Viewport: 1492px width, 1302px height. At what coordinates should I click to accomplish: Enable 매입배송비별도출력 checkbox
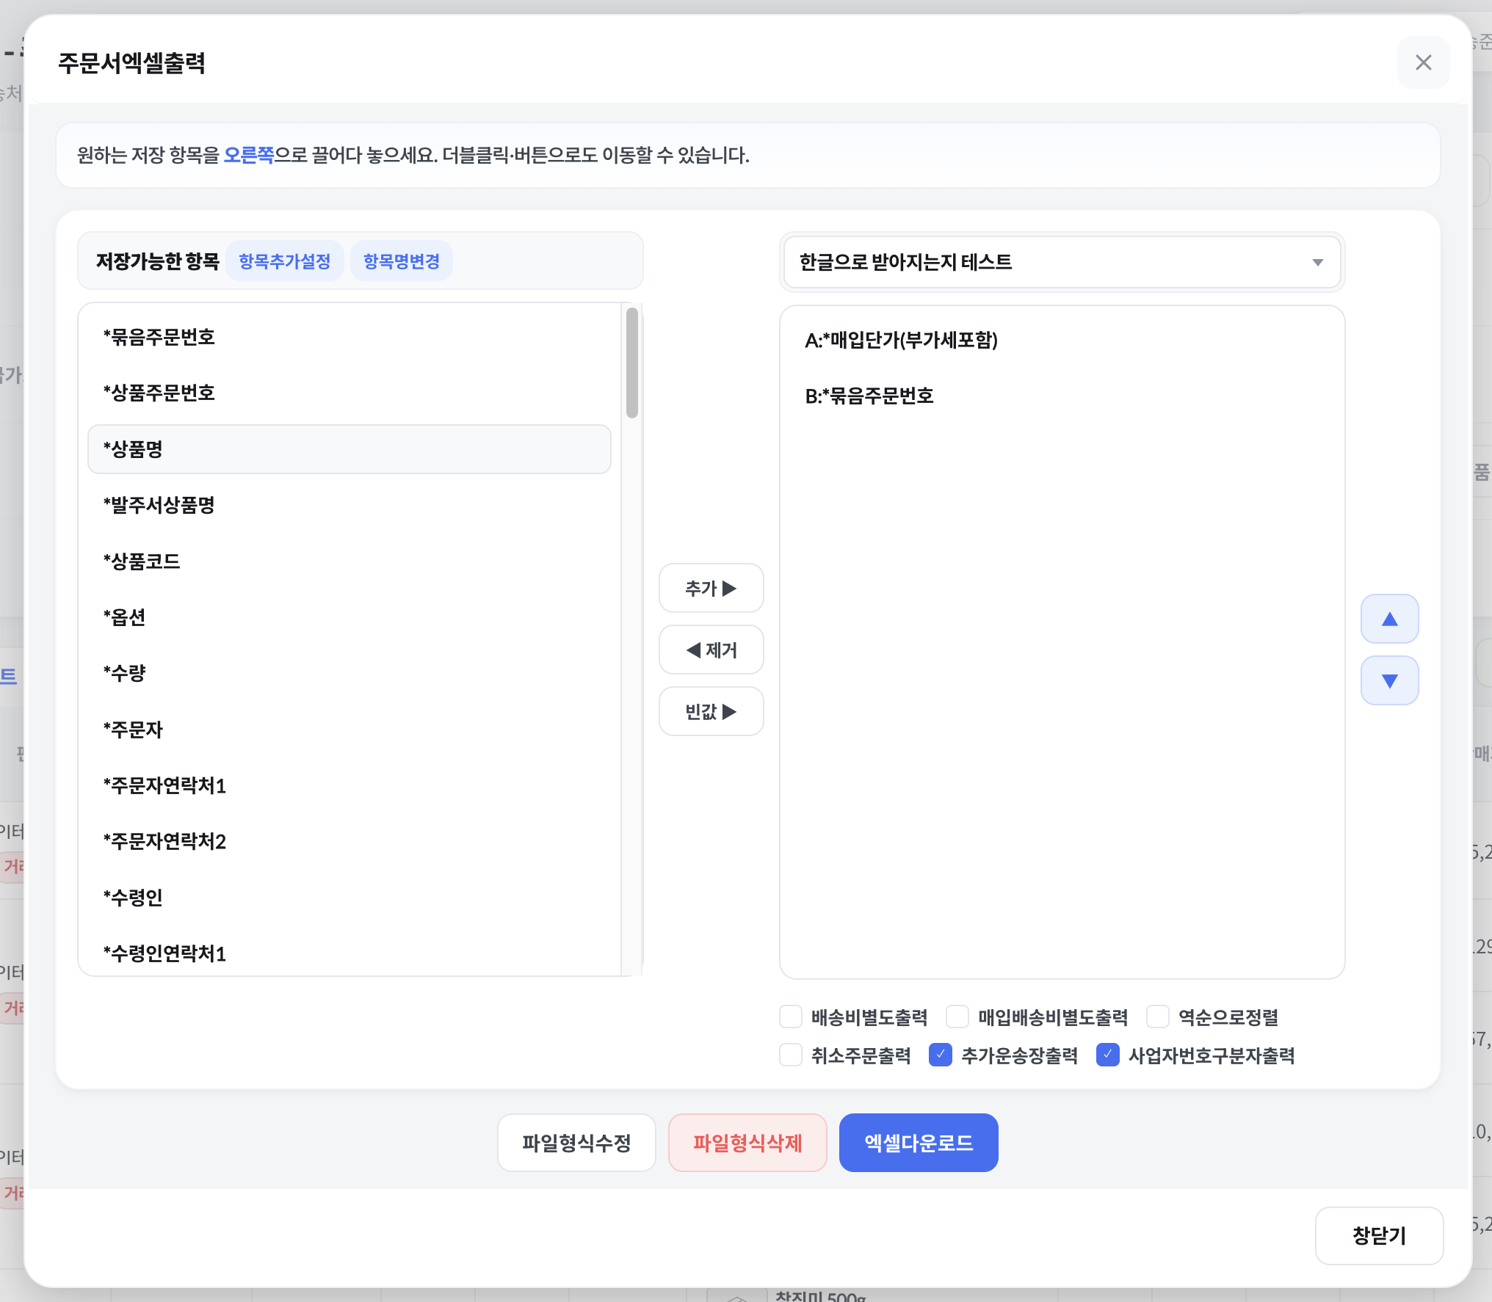pos(957,1017)
